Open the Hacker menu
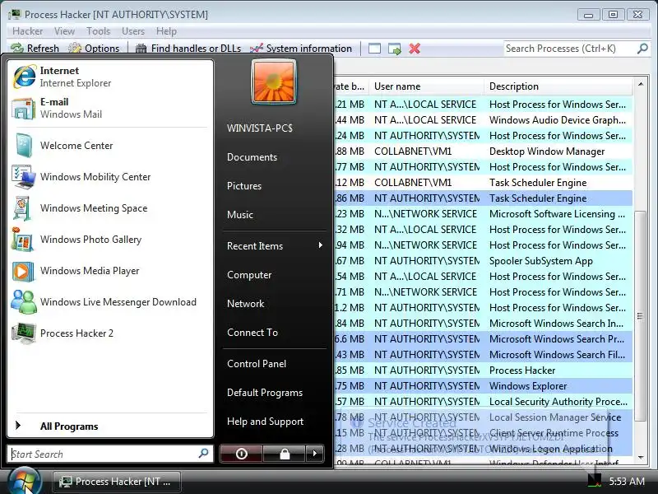This screenshot has width=658, height=494. coord(27,31)
